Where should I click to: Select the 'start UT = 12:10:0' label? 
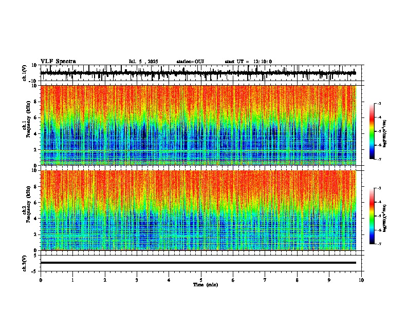pos(248,62)
